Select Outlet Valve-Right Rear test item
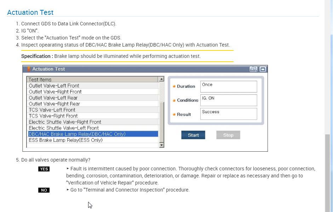 tap(93, 104)
